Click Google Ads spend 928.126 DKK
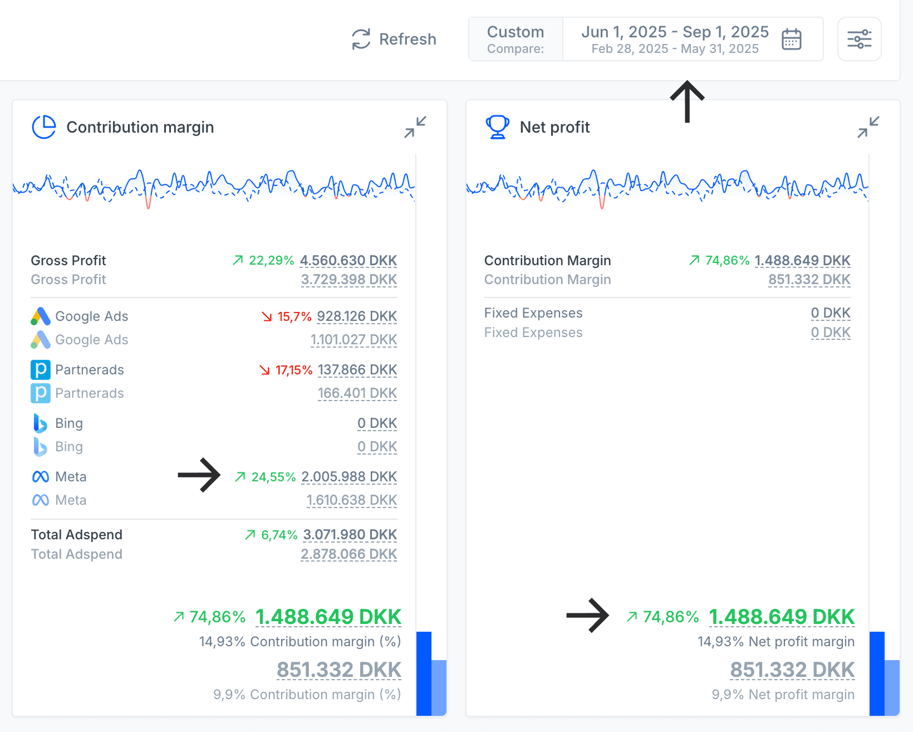This screenshot has width=913, height=732. (356, 316)
